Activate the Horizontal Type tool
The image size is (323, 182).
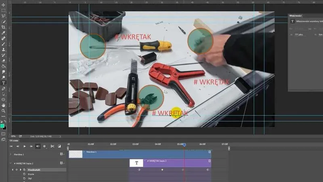coord(4,83)
